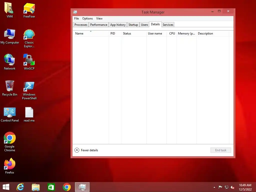The image size is (256, 192).
Task: Open the Action Center flag icon
Action: click(x=220, y=187)
